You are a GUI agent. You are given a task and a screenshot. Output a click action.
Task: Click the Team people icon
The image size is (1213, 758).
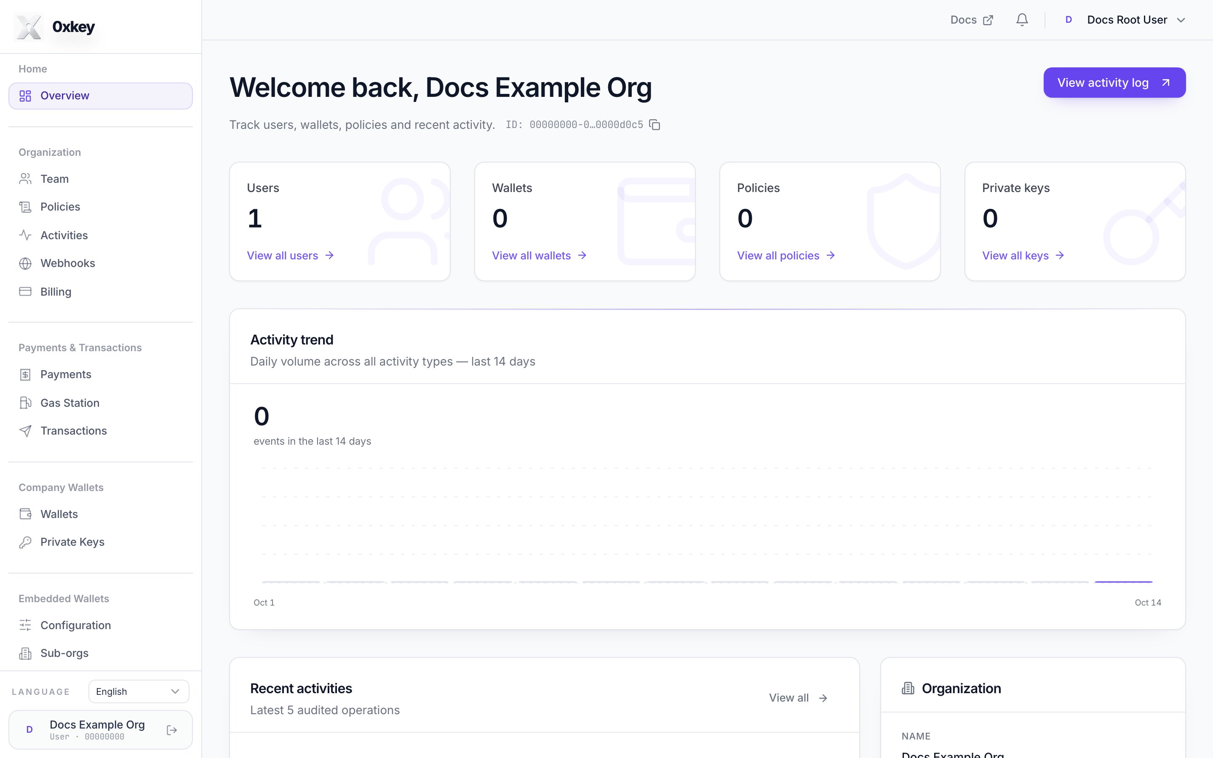tap(25, 179)
